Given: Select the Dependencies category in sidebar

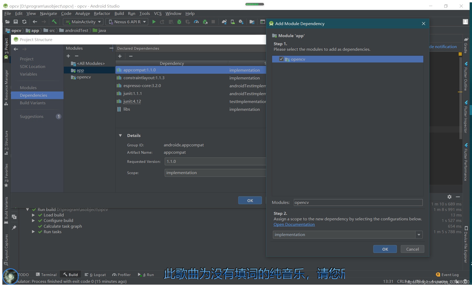Looking at the screenshot, I should coord(37,95).
